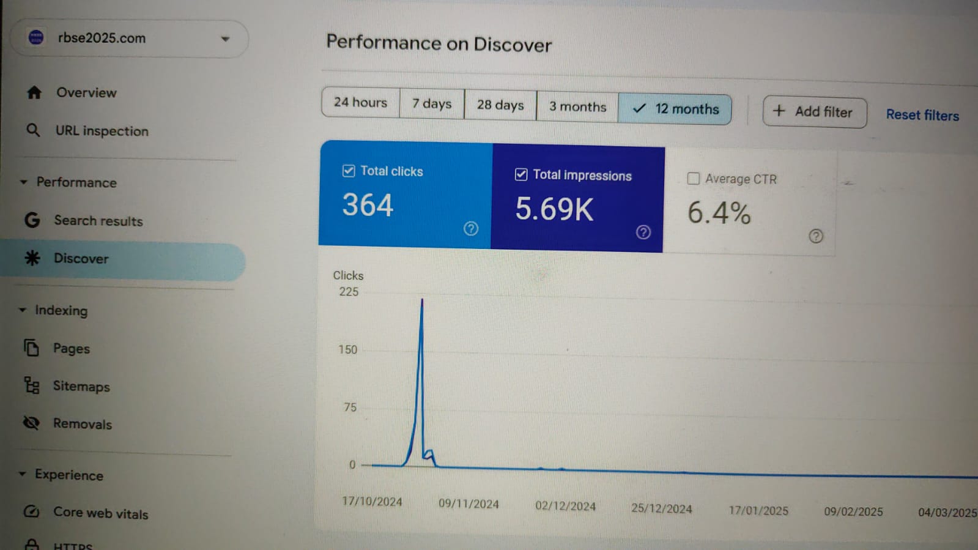Viewport: 978px width, 550px height.
Task: Click the Clicks axis title
Action: [x=348, y=275]
